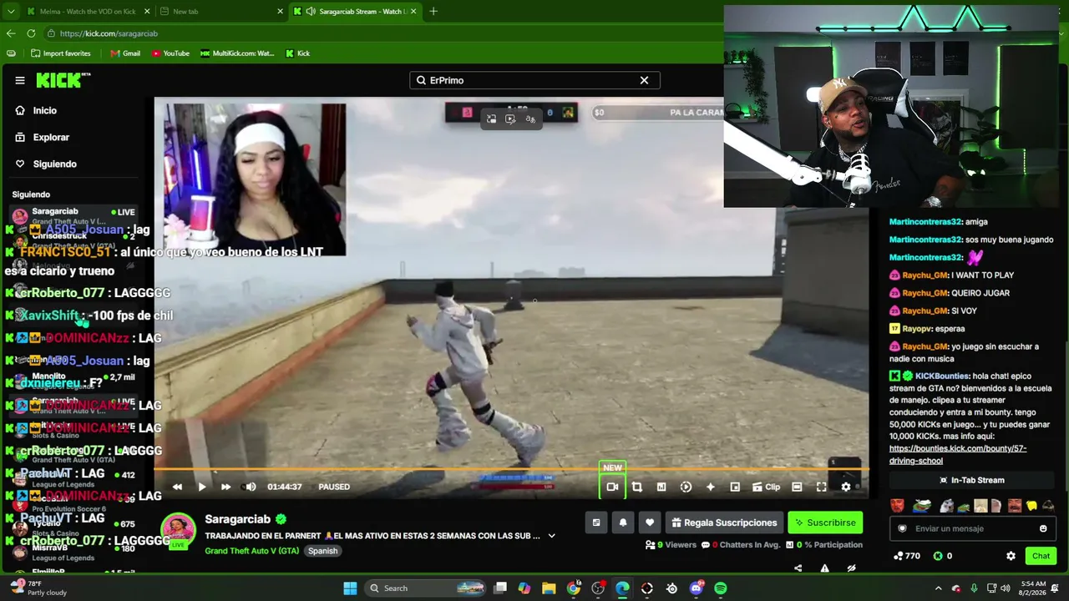Click In-Tab Stream button

click(971, 480)
